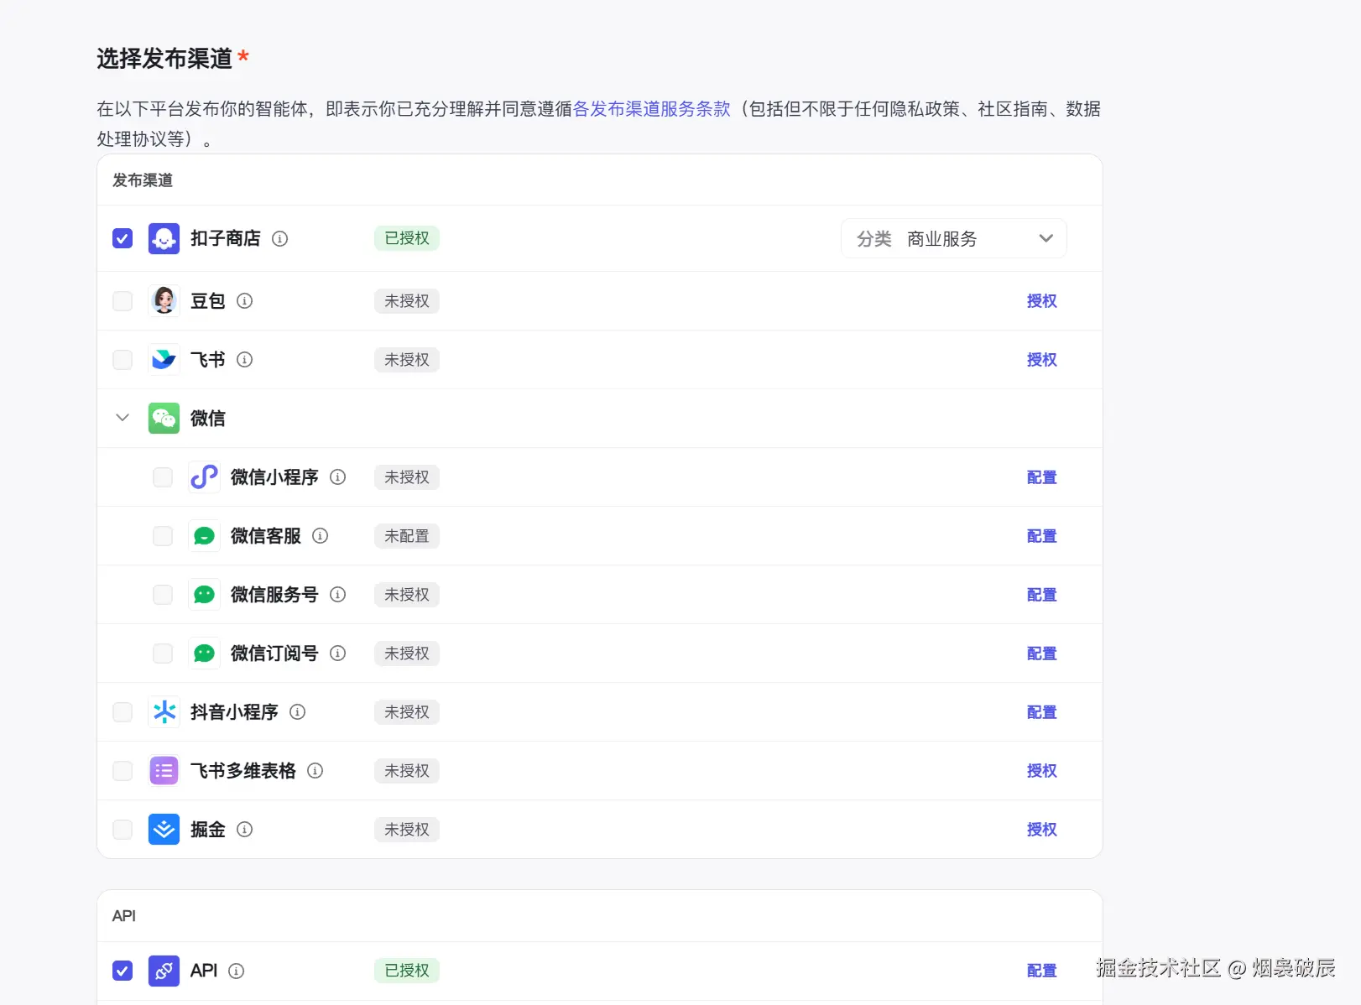The width and height of the screenshot is (1361, 1005).
Task: Enable the 微信小程序 checkbox
Action: 163,476
